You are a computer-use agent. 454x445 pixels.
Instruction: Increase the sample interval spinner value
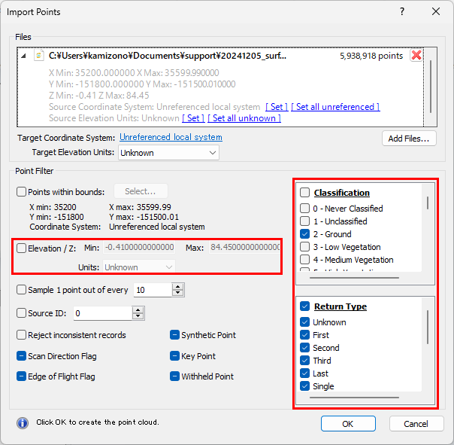tap(177, 287)
